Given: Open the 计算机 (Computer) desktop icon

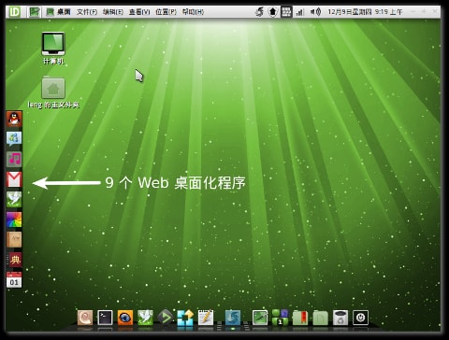Looking at the screenshot, I should tap(53, 49).
